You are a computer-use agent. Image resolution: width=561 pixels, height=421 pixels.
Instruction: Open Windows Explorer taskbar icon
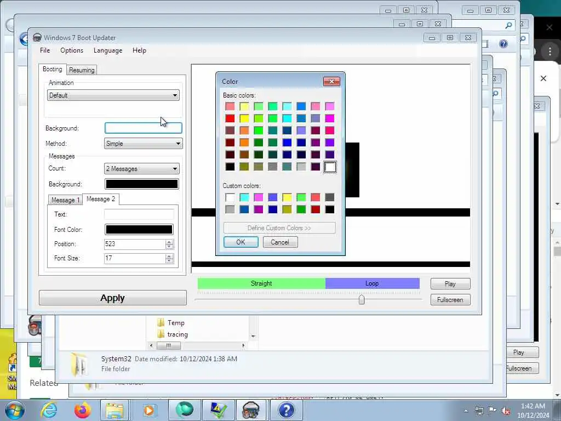click(x=115, y=411)
